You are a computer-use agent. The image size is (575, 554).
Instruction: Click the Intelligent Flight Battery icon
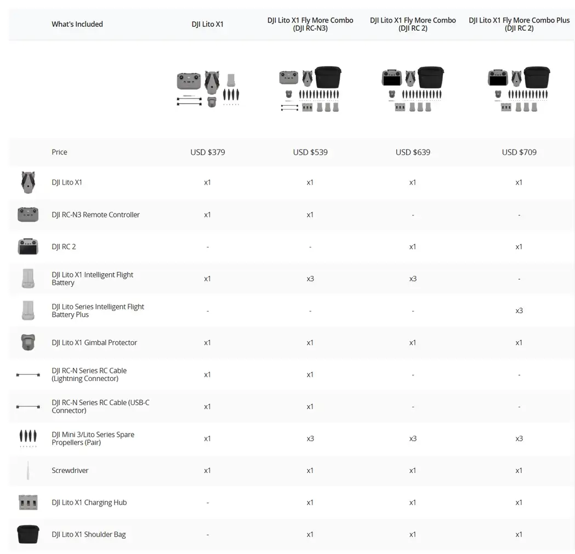(x=28, y=278)
